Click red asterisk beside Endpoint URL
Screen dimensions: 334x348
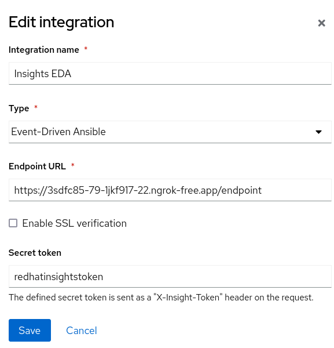coord(72,165)
